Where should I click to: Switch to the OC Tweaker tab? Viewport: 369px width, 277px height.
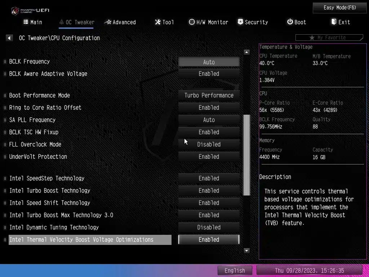(x=76, y=22)
